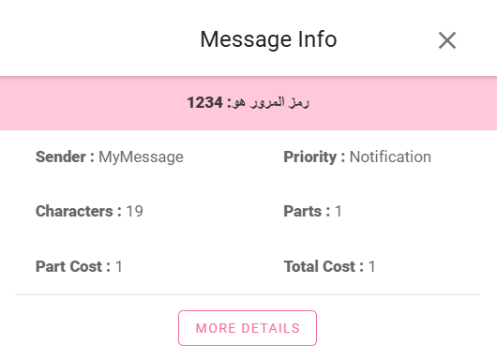497x359 pixels.
Task: Select the MyMessage sender value
Action: (141, 157)
